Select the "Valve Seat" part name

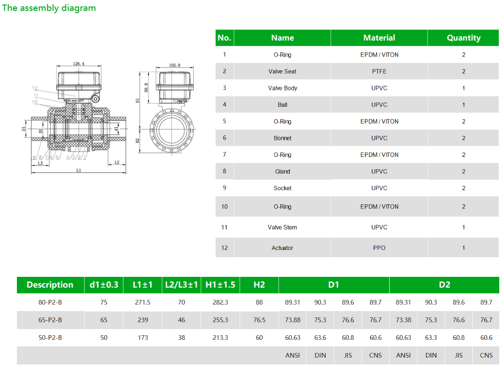282,71
